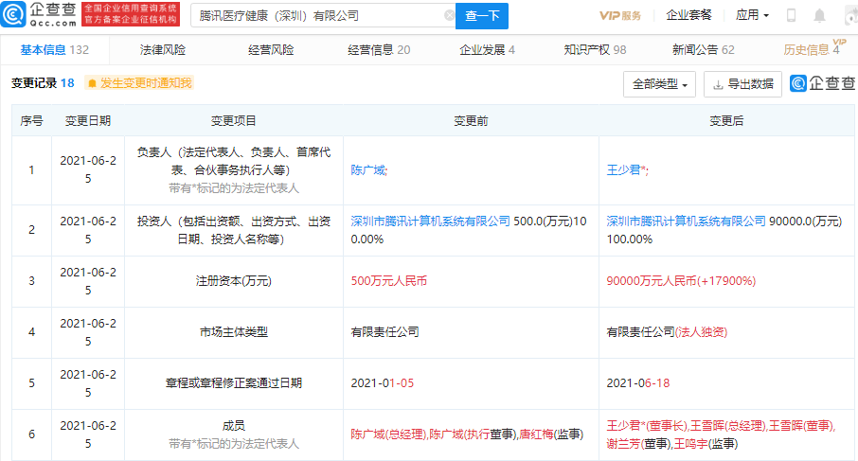Click 500万元人民币 cell text

click(388, 281)
